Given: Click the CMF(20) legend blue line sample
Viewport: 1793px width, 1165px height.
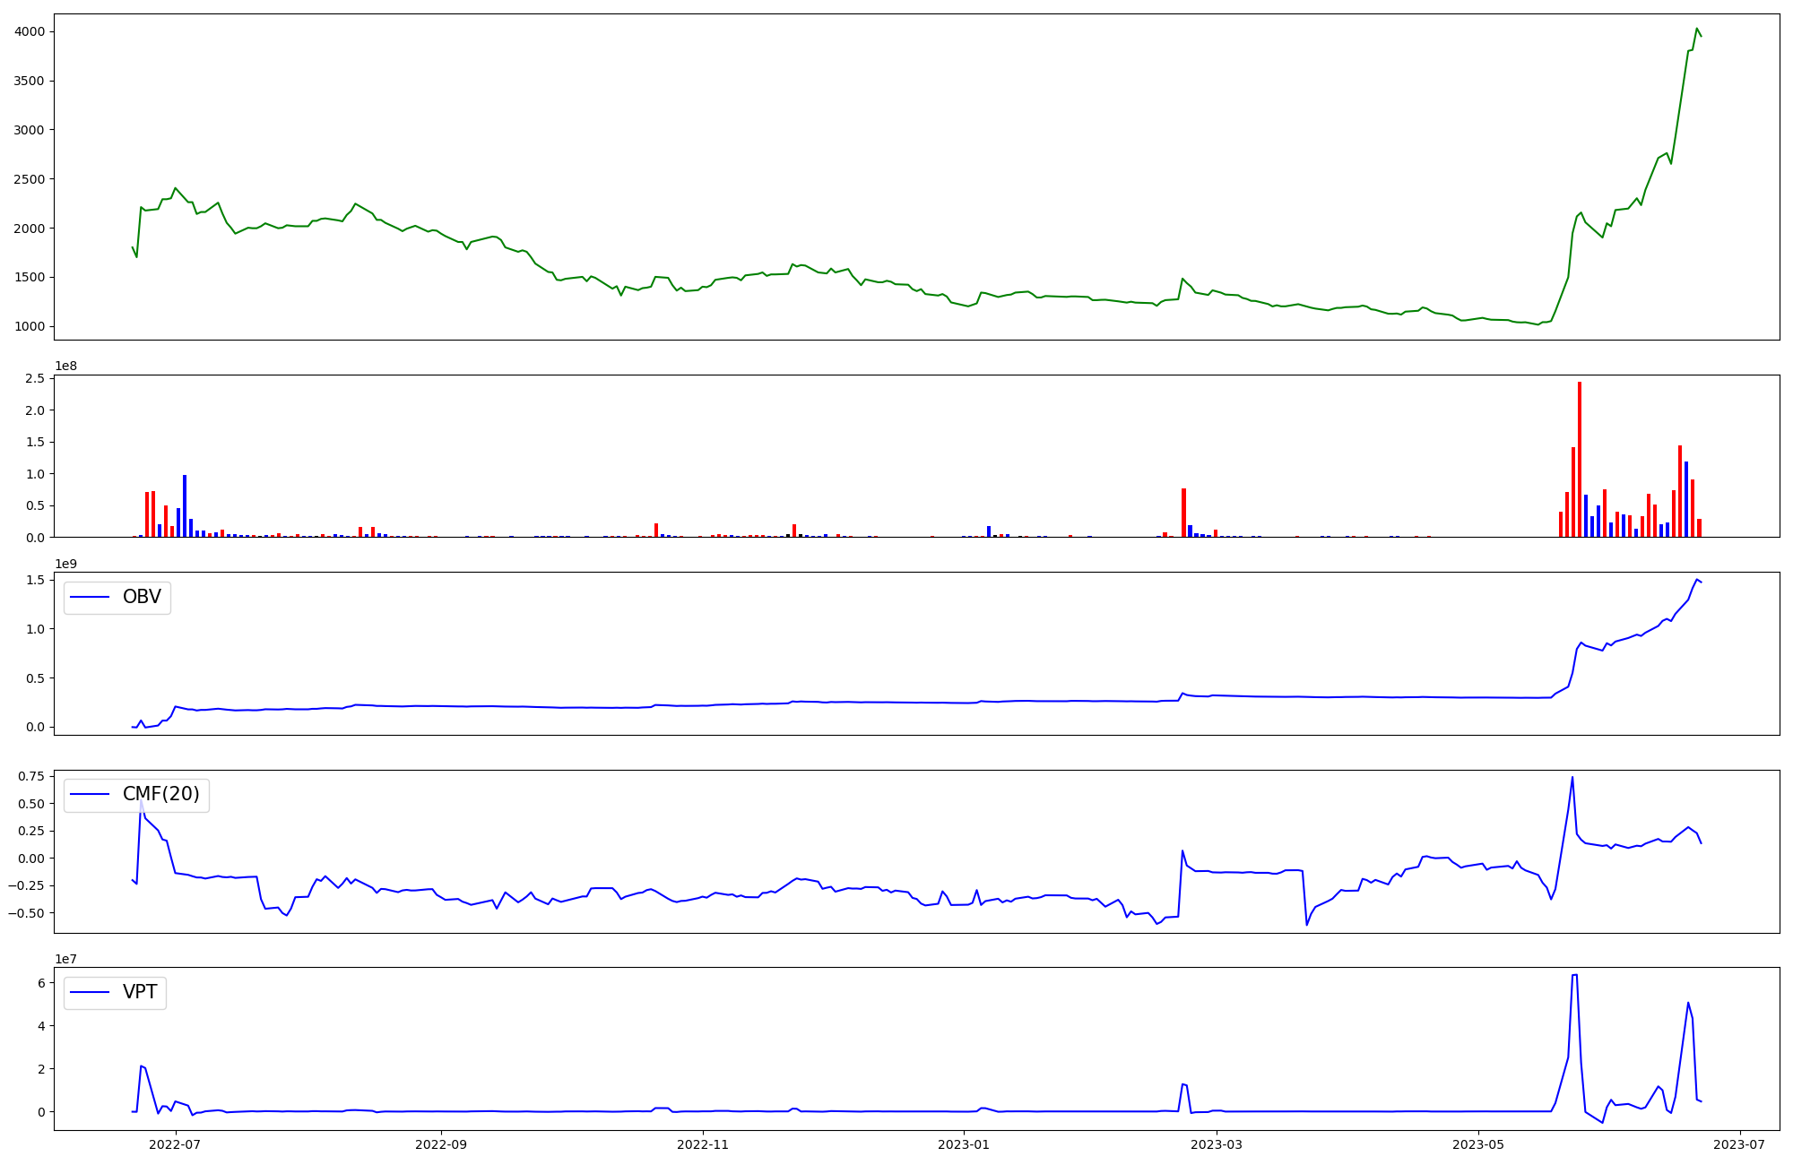Looking at the screenshot, I should [x=90, y=794].
